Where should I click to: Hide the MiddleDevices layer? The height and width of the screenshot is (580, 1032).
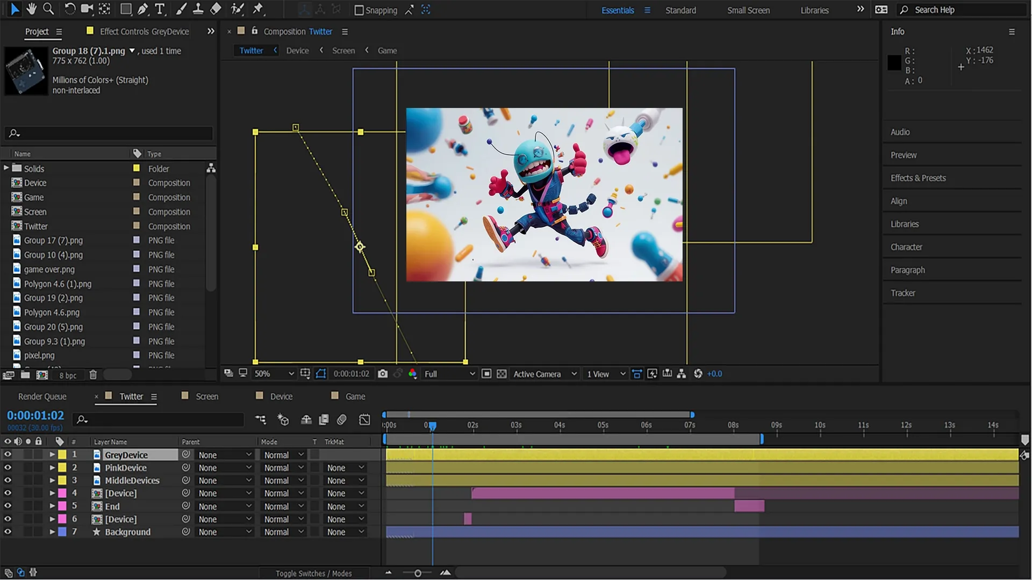coord(8,481)
